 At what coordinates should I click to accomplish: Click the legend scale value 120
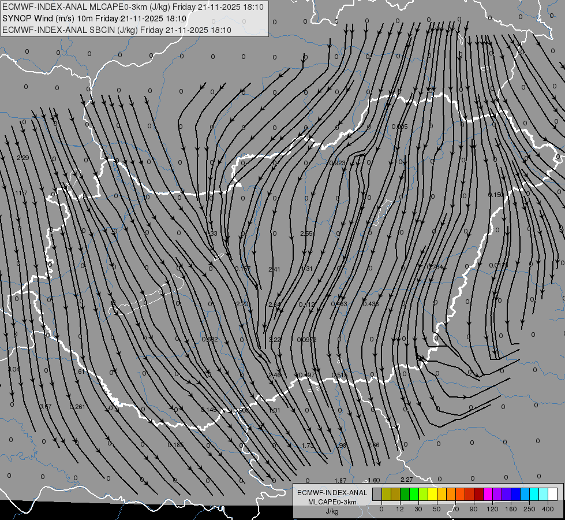click(492, 509)
